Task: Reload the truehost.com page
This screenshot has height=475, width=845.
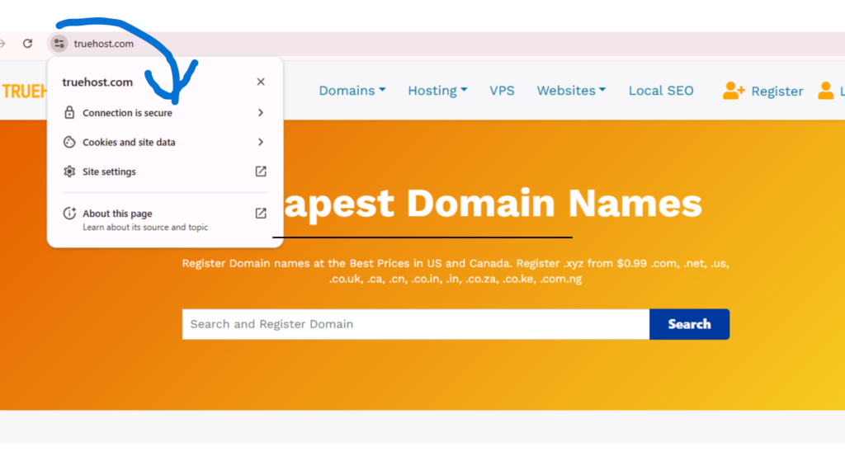Action: pos(27,43)
